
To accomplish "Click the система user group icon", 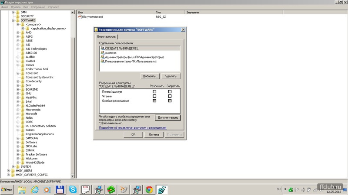I will (102, 52).
